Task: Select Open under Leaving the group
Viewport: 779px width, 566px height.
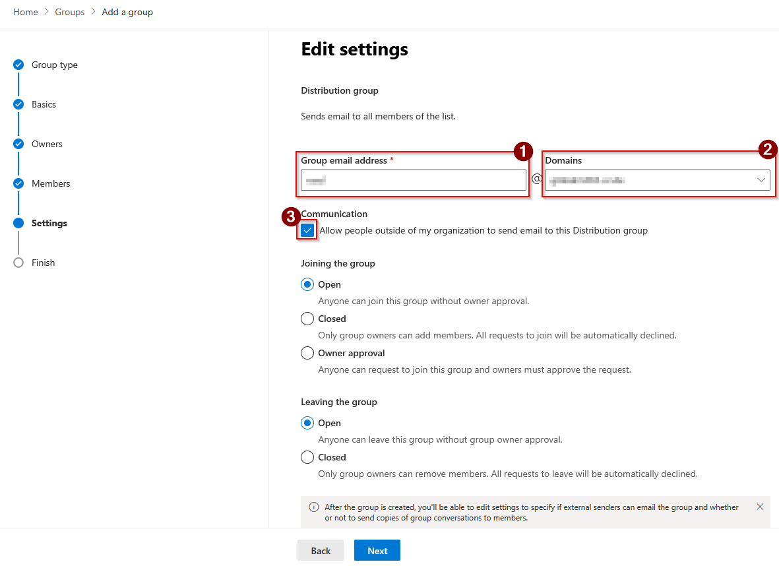Action: (x=307, y=423)
